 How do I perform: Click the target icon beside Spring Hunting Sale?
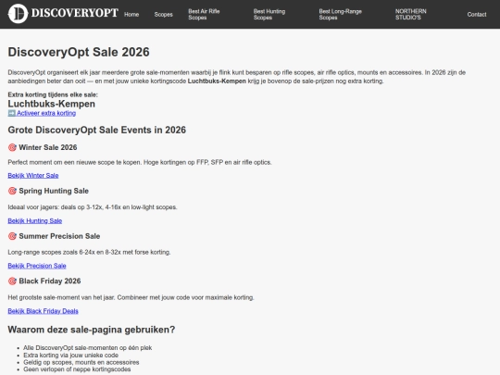tap(12, 191)
